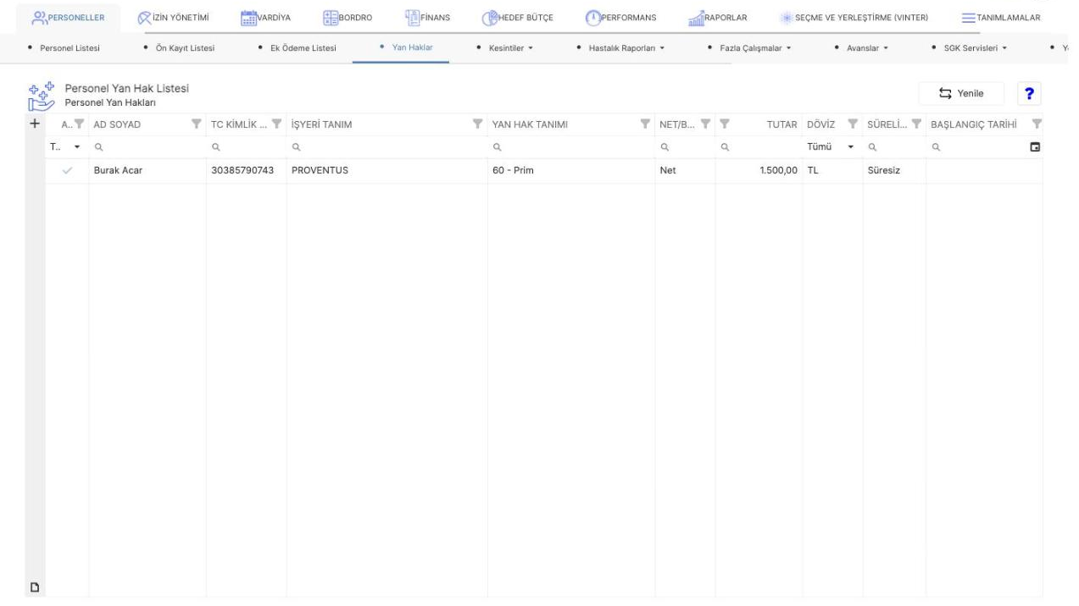The height and width of the screenshot is (606, 1079).
Task: Click the Yenile refresh button
Action: coord(961,93)
